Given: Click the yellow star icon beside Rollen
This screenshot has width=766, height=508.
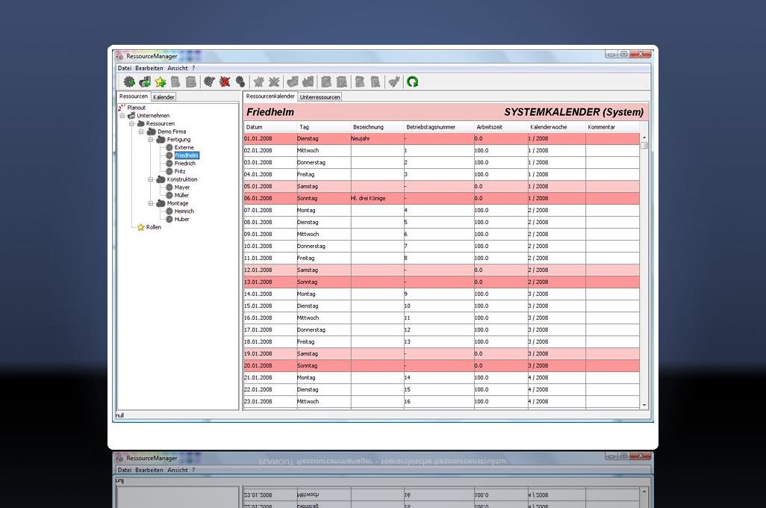Looking at the screenshot, I should 140,227.
